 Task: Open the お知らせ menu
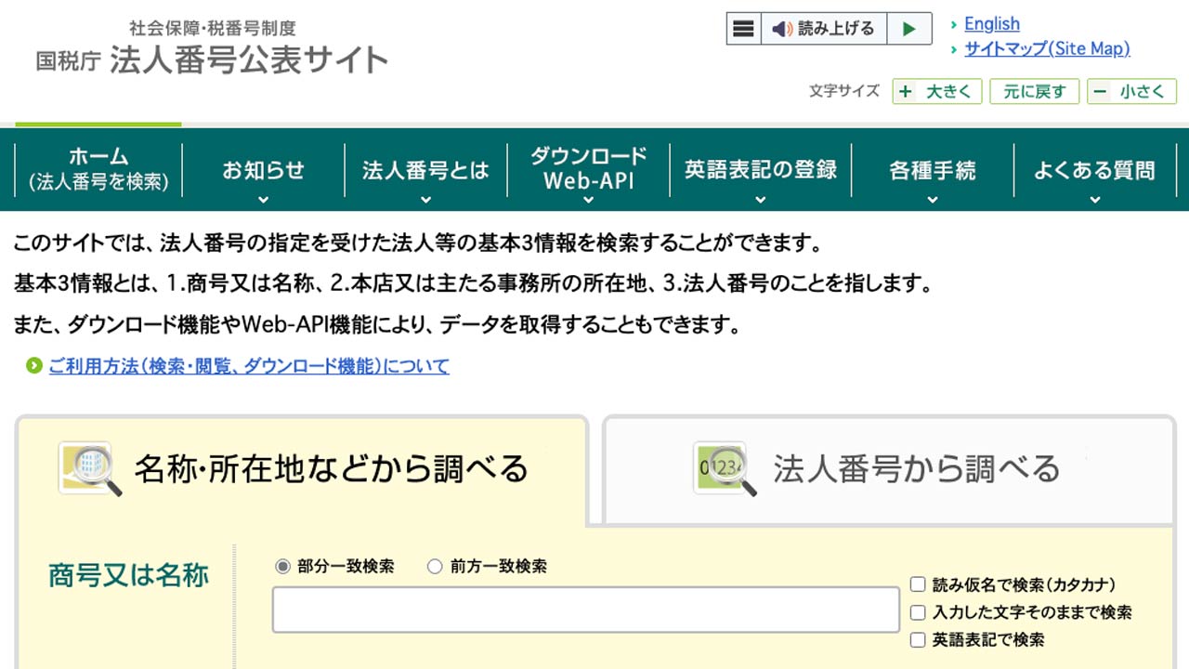pyautogui.click(x=263, y=170)
